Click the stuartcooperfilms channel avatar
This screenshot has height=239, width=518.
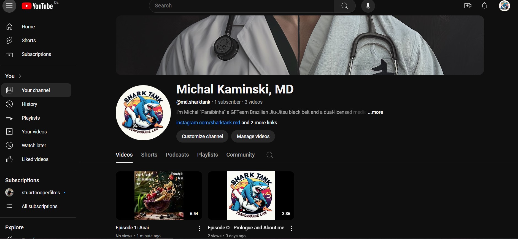[9, 192]
